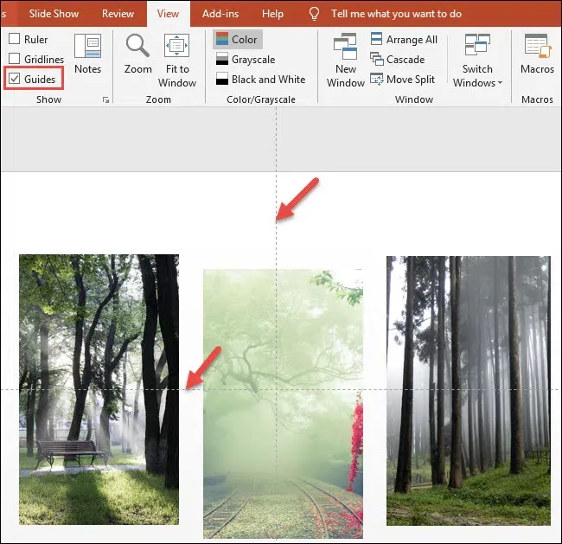Open the Notes pane icon

coord(88,46)
